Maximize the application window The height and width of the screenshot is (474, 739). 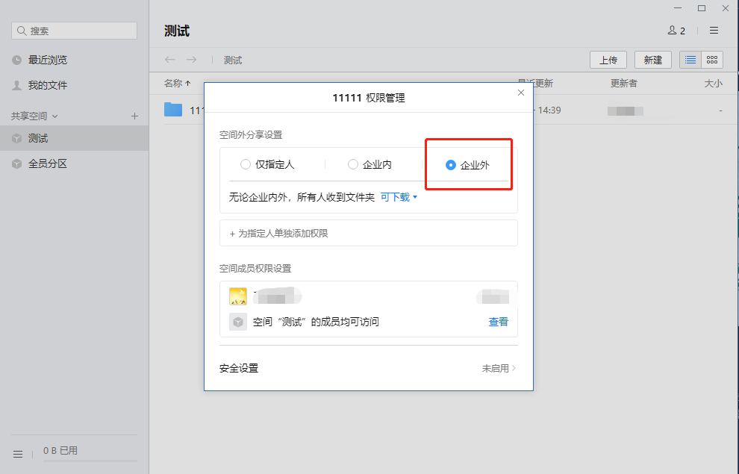point(701,8)
